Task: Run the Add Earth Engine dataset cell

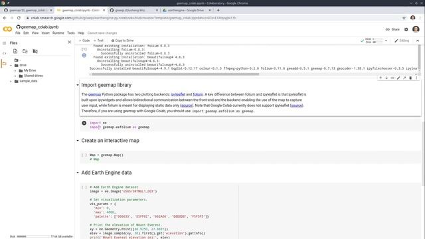Action: pos(84,187)
